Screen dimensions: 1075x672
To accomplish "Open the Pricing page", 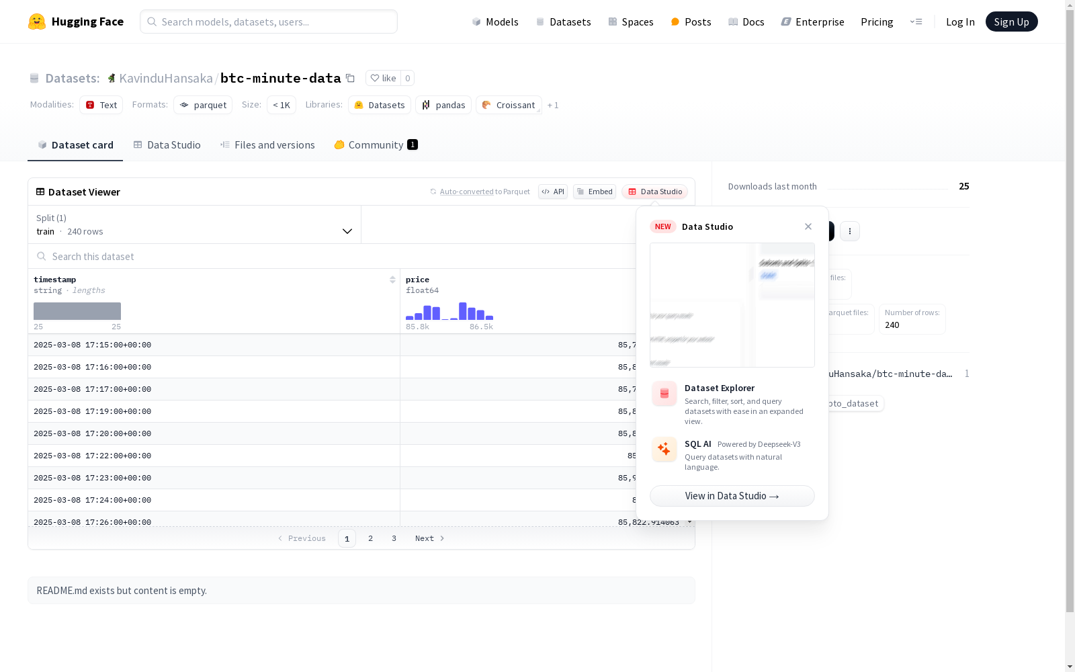I will pos(877,22).
